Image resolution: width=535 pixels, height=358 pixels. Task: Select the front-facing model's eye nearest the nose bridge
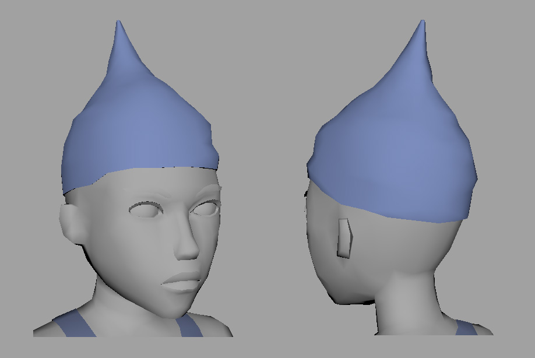tap(205, 208)
